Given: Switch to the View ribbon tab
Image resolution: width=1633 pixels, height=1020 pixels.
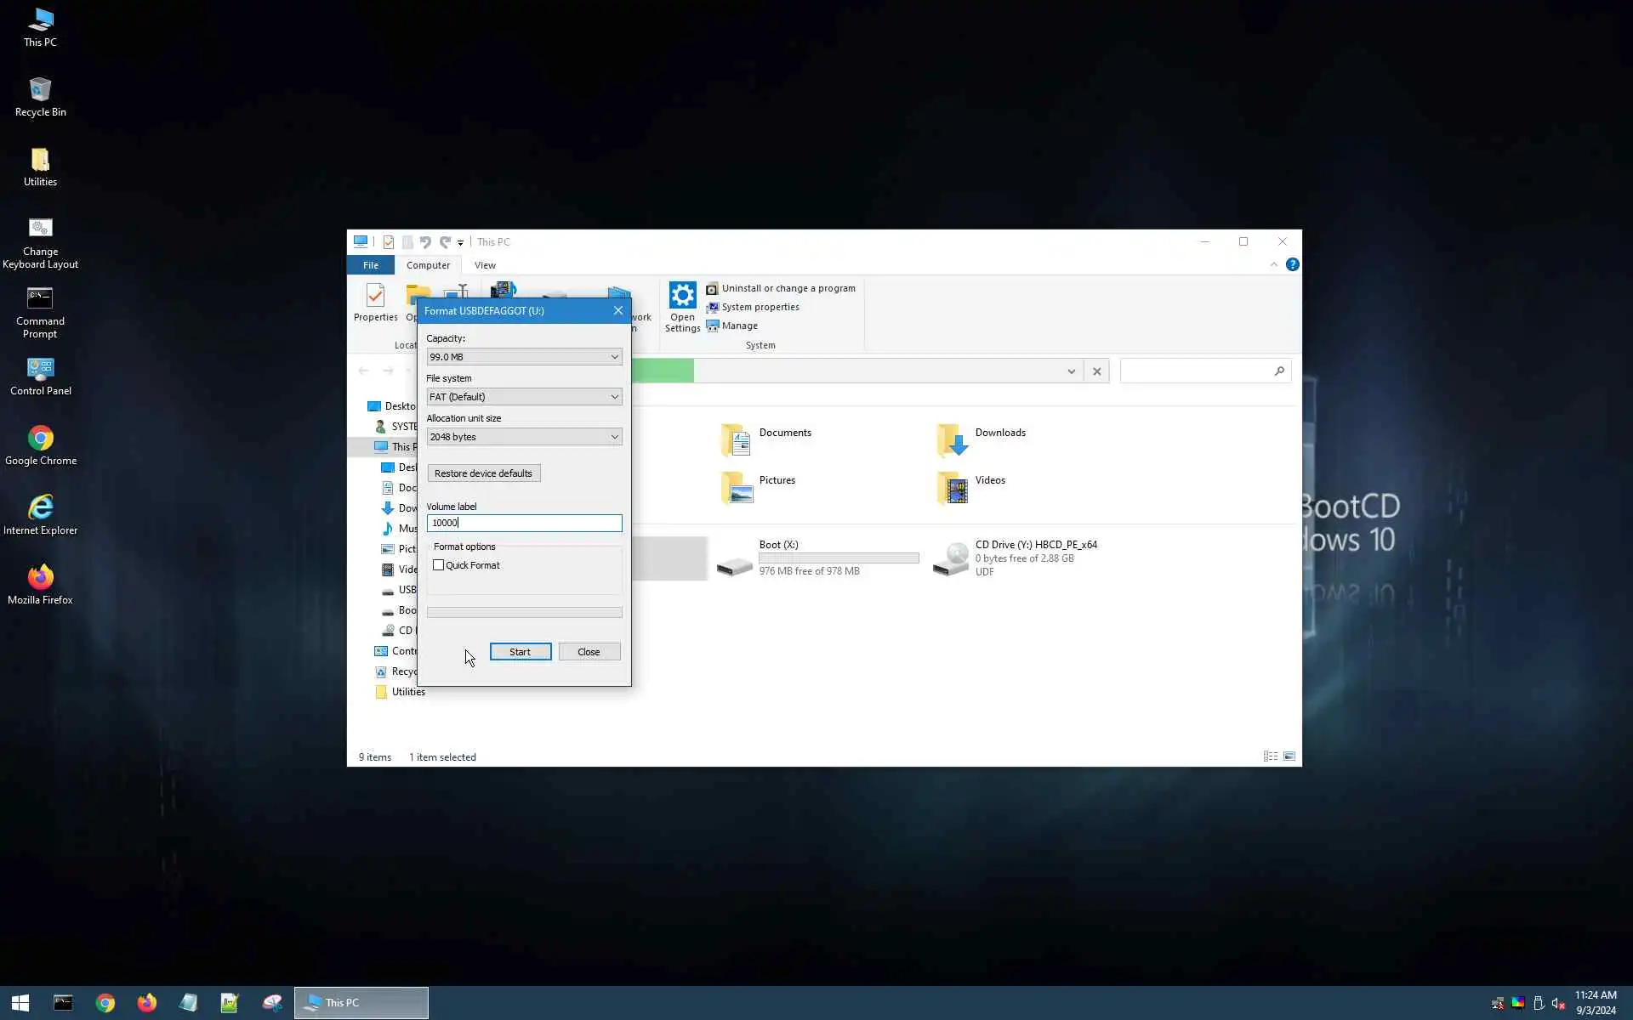Looking at the screenshot, I should pyautogui.click(x=485, y=265).
